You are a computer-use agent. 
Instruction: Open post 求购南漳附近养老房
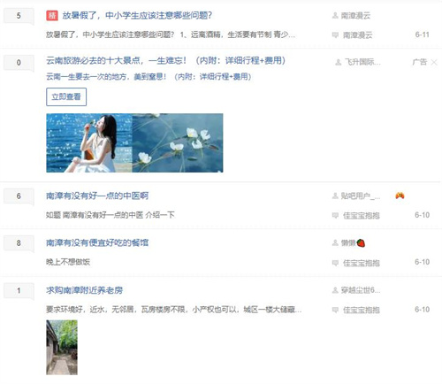84,290
